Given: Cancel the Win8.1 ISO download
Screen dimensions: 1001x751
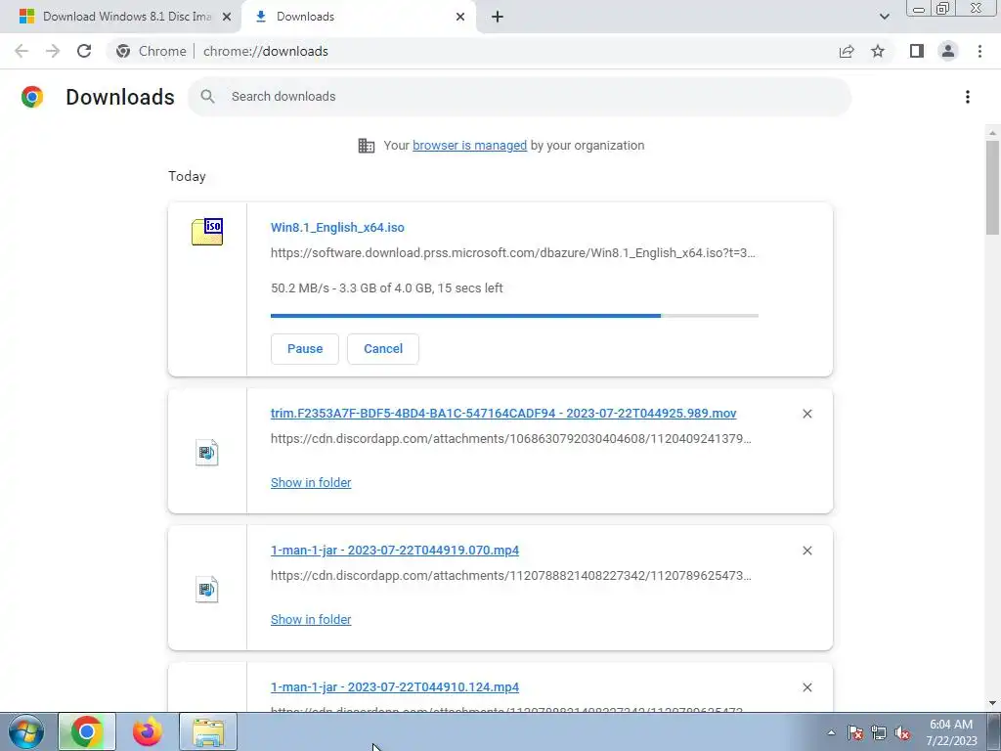Looking at the screenshot, I should tap(383, 349).
